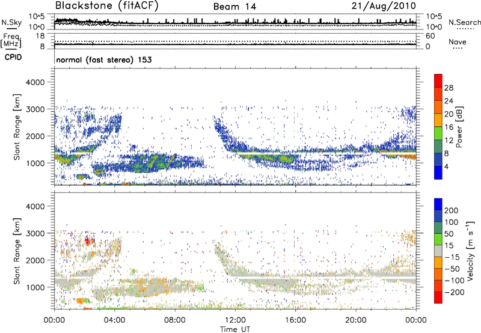The width and height of the screenshot is (481, 333).
Task: Click the 18 tick on the frequency axis
Action: point(40,36)
